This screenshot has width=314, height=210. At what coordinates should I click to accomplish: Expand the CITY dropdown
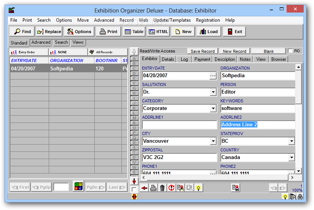[x=213, y=141]
